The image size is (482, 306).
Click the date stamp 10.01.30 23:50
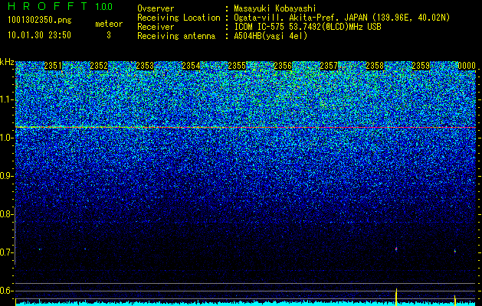pyautogui.click(x=39, y=35)
